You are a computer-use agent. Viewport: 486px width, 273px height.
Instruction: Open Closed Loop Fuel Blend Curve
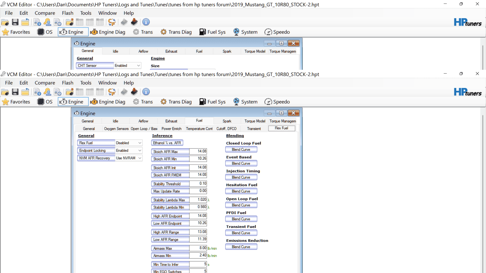pos(241,150)
